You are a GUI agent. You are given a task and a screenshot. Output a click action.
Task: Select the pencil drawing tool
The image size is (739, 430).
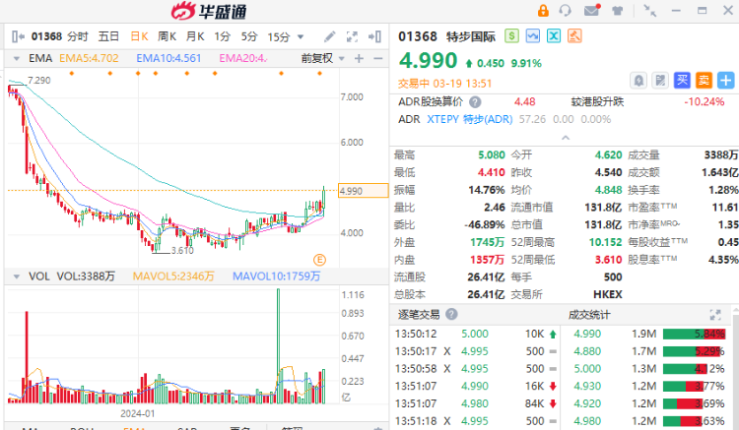pos(330,36)
